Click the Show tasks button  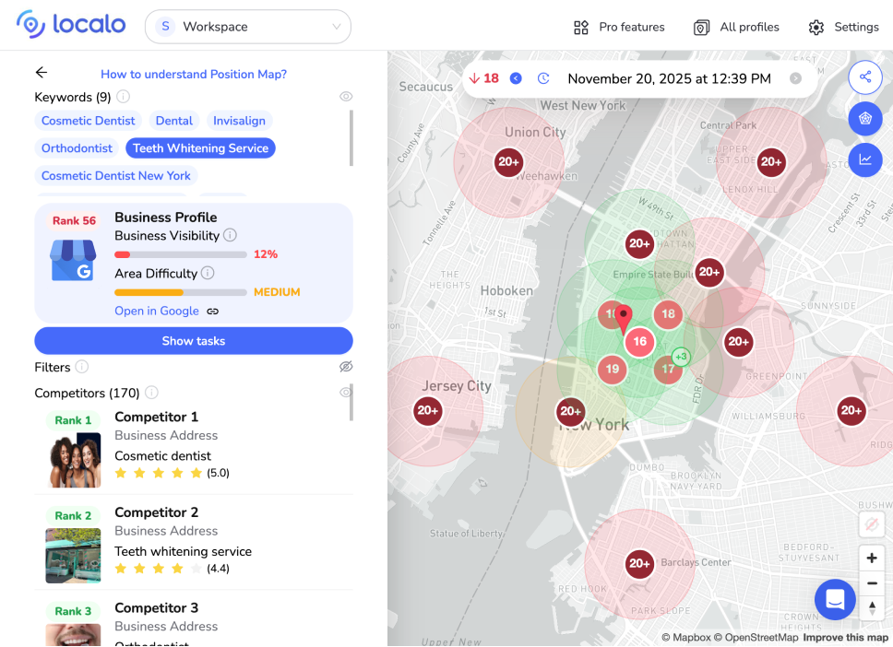(x=194, y=341)
